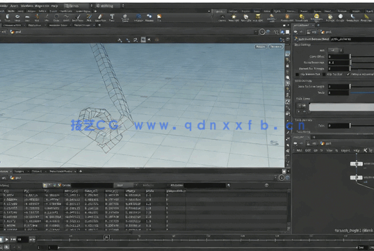The width and height of the screenshot is (374, 251).
Task: Select the Grid shelf tool
Action: tap(27, 17)
